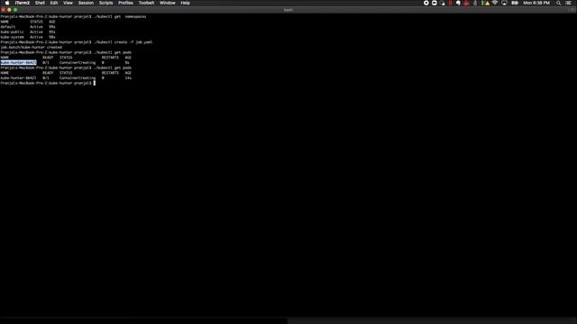Open the Scripts menu

[106, 3]
